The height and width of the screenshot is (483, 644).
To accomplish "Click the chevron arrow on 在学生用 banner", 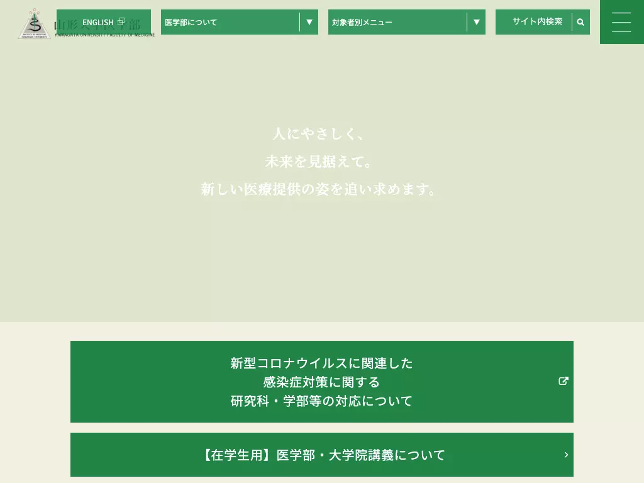I will 567,455.
